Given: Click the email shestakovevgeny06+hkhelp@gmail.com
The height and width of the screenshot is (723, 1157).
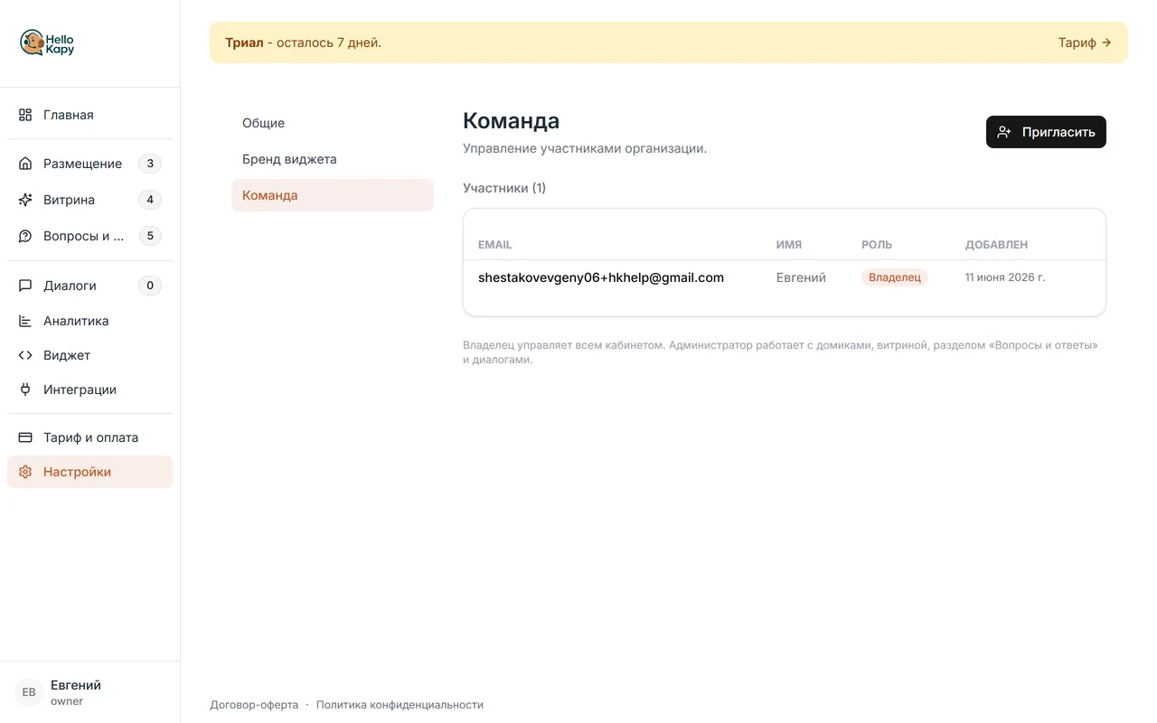Looking at the screenshot, I should (601, 277).
